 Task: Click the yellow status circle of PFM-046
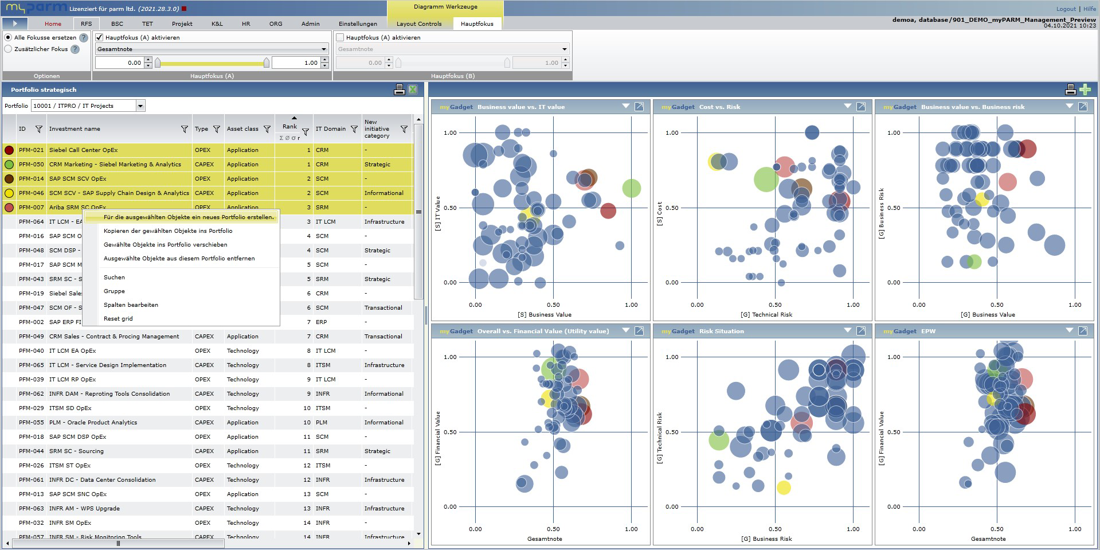pyautogui.click(x=9, y=193)
